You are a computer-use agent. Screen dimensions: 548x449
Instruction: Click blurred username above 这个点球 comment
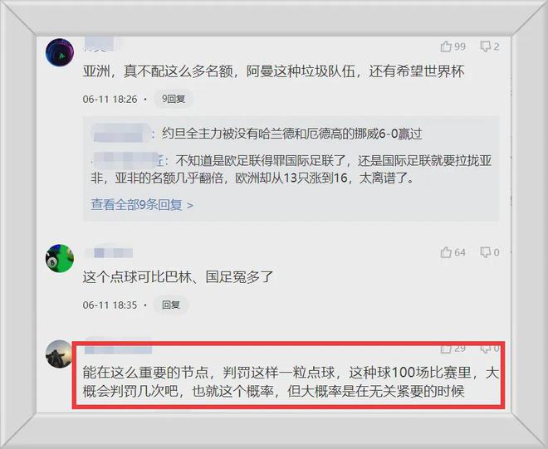tap(109, 252)
